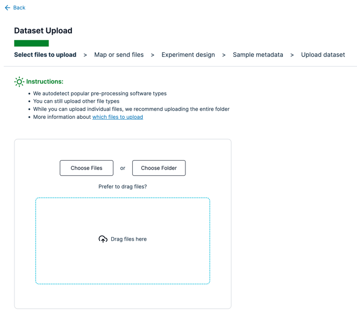
Task: Click the Dataset Upload heading
Action: (x=43, y=31)
